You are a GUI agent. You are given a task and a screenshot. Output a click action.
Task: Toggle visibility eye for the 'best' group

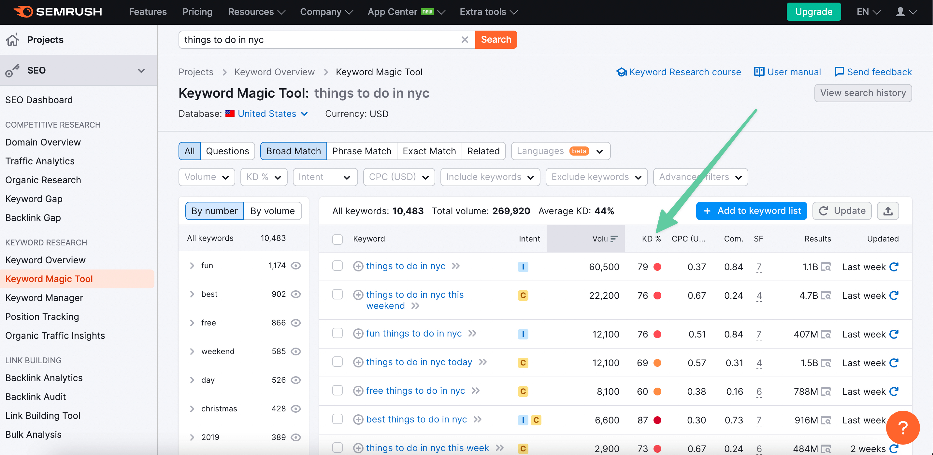[x=296, y=294]
